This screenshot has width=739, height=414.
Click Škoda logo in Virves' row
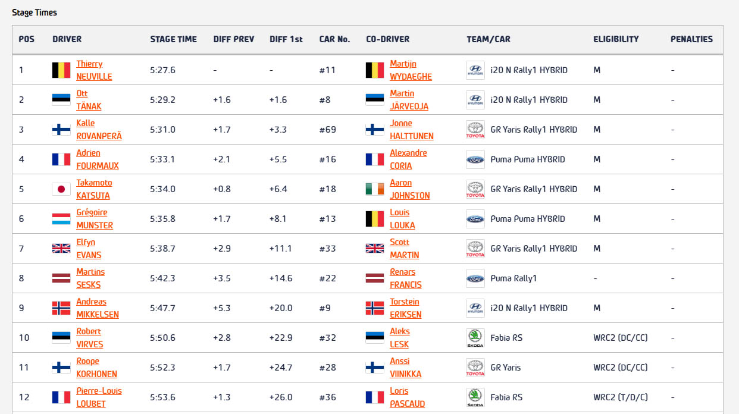tap(475, 338)
